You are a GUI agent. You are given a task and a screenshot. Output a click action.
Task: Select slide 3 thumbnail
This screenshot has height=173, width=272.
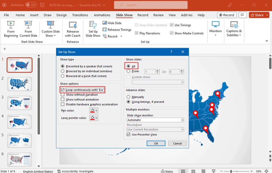tap(20, 103)
